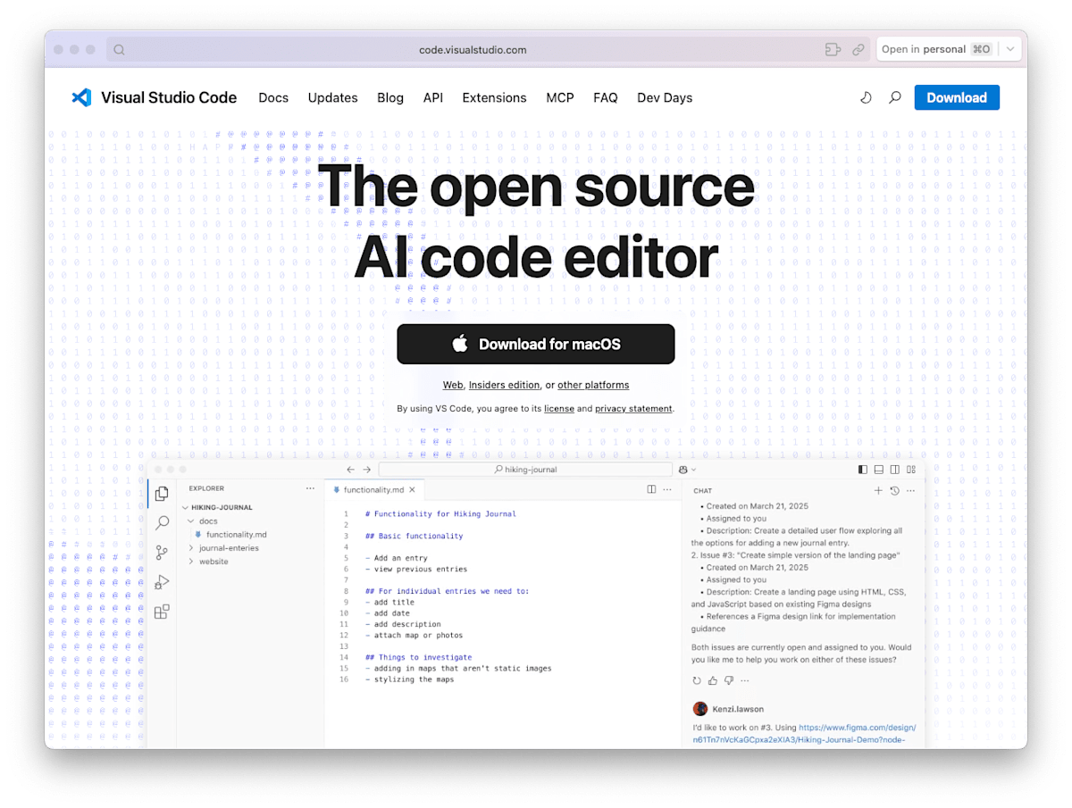Click the forward arrow in the VS Code title bar
Viewport: 1072px width, 808px height.
[366, 470]
